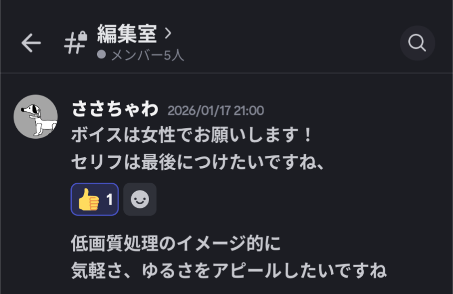
Task: Click the gray status dot beside メンバー5人
Action: pos(101,55)
